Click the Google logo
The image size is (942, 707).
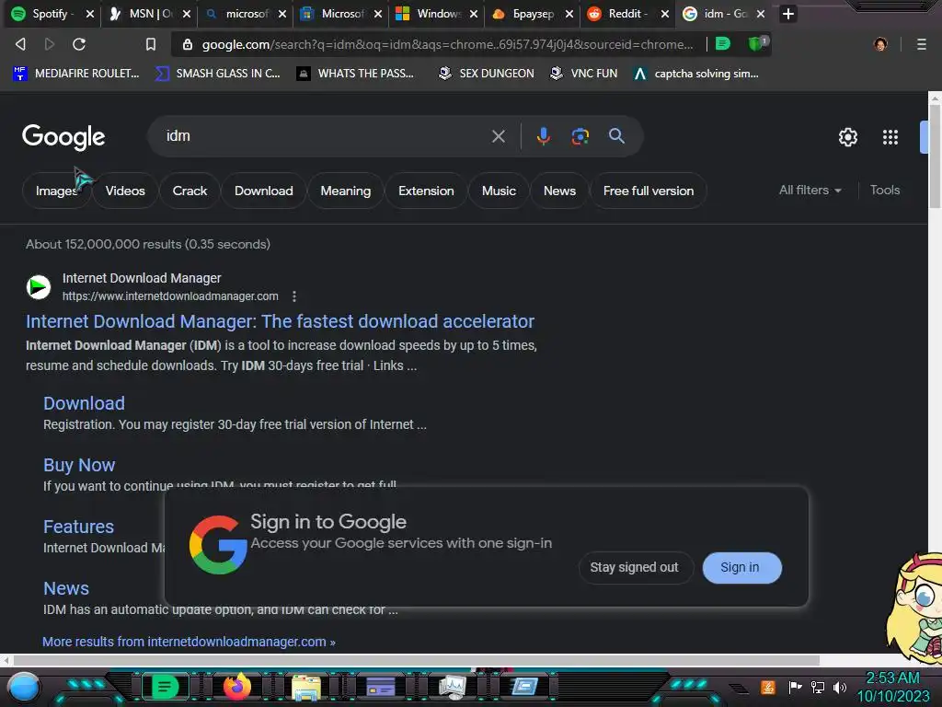tap(63, 137)
